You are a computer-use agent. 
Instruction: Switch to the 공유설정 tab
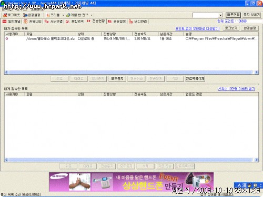(117, 22)
